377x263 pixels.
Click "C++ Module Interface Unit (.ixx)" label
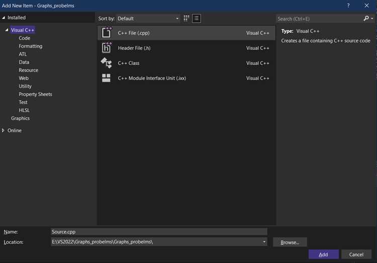click(x=152, y=78)
